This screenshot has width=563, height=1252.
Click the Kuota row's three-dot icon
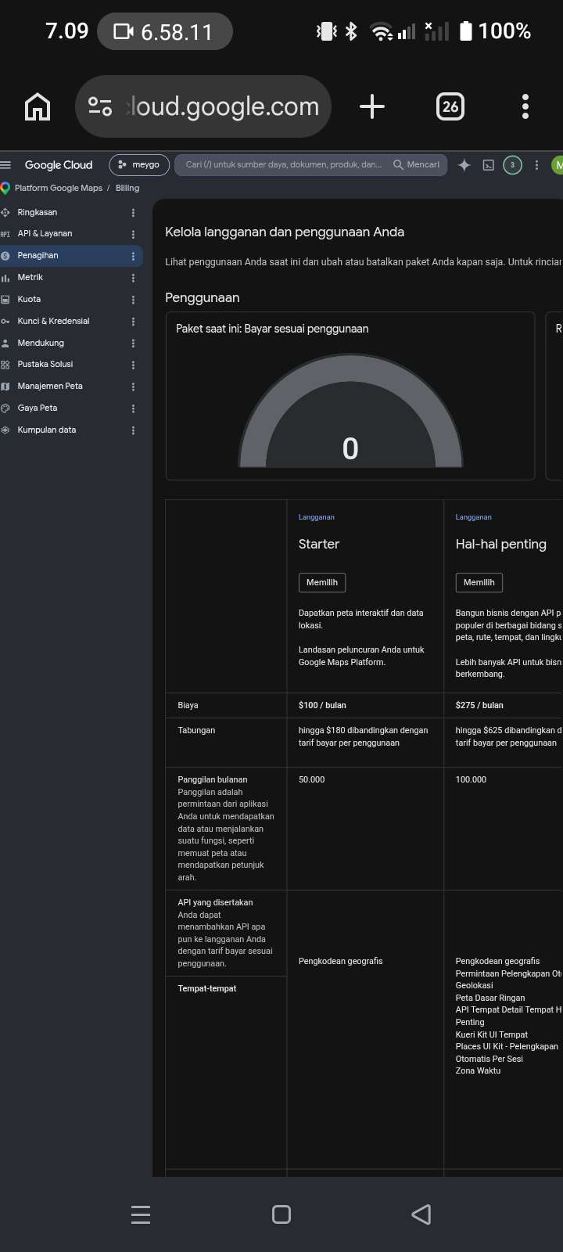click(133, 300)
